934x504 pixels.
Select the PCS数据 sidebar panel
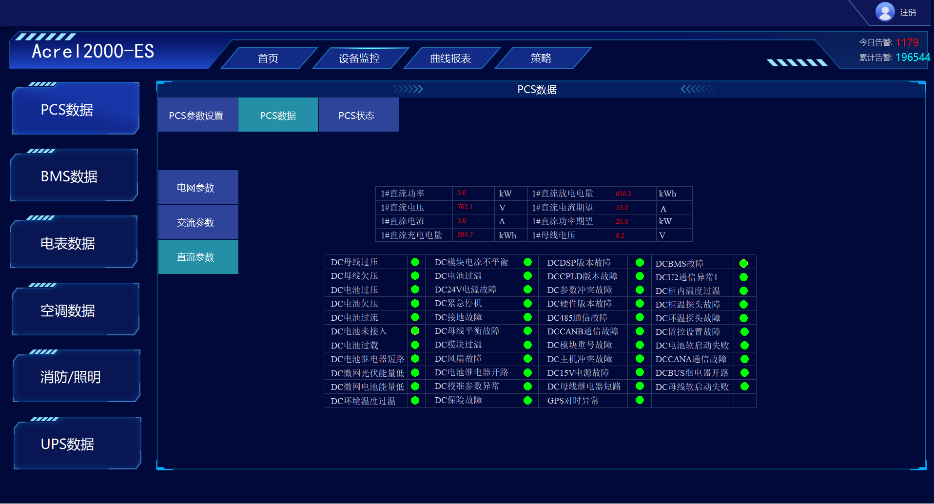pyautogui.click(x=74, y=110)
